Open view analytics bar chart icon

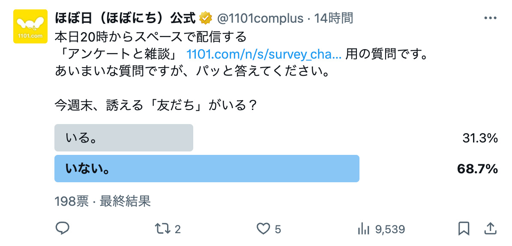[x=364, y=228]
